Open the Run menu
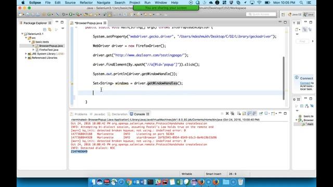 (x=147, y=3)
